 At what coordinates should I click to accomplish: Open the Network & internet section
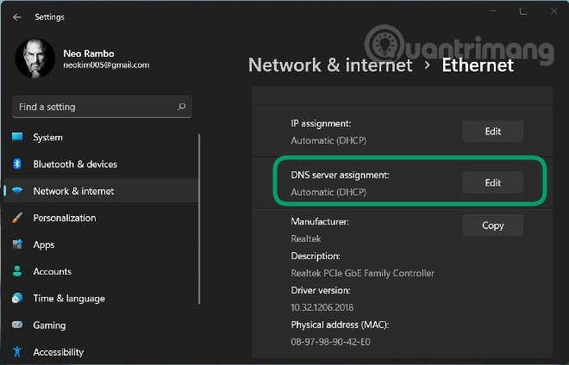click(x=73, y=191)
